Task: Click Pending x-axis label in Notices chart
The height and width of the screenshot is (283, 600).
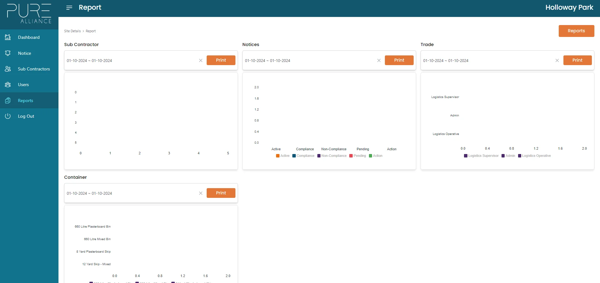Action: (363, 149)
